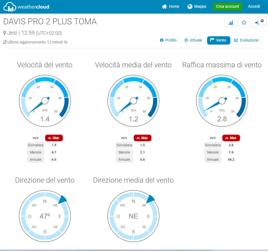Click the Direzione media compass showing NE
The image size is (268, 251).
(133, 216)
